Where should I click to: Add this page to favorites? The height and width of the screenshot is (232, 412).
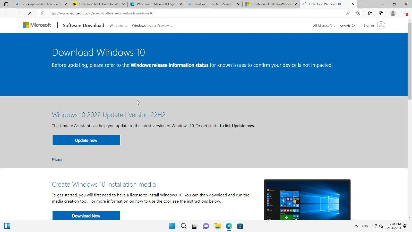point(357,13)
